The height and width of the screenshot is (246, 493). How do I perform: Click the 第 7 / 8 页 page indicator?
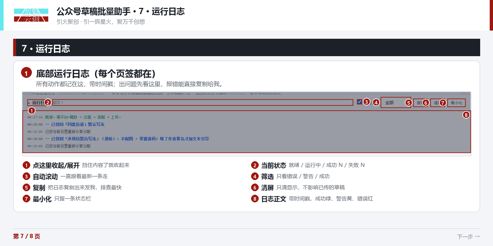pos(27,236)
